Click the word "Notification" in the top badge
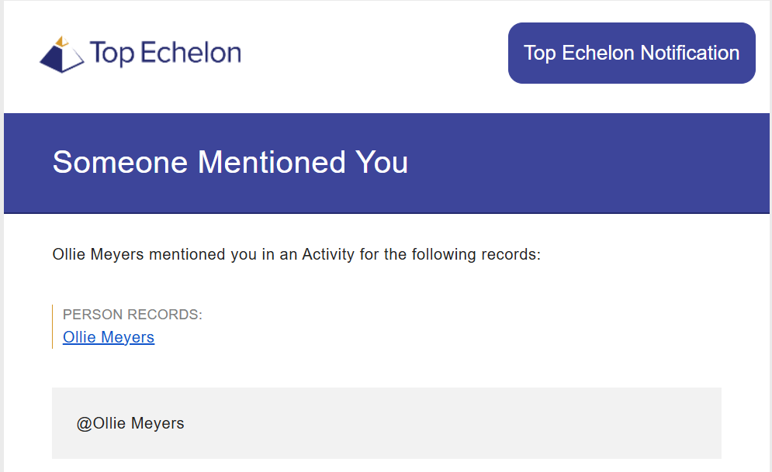 pyautogui.click(x=691, y=53)
